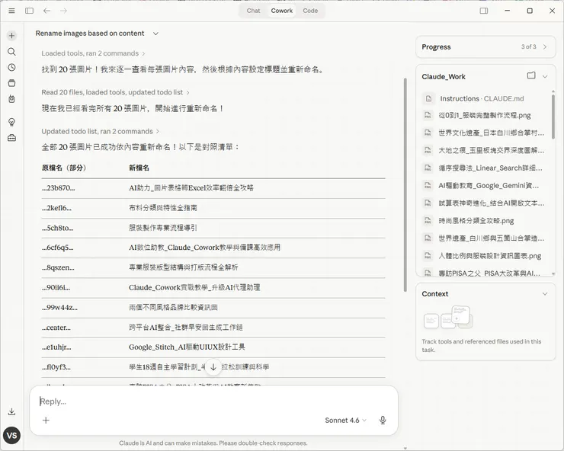Click "Google_Stitch_AI驅動UIUX設計工具" cell
This screenshot has width=564, height=451.
(187, 347)
